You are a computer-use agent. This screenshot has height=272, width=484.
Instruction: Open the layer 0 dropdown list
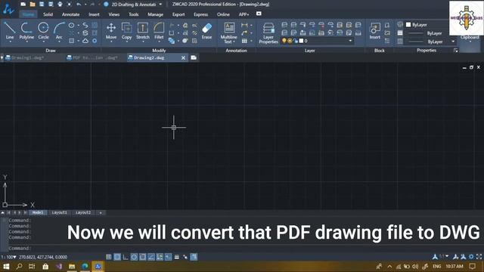click(x=350, y=41)
